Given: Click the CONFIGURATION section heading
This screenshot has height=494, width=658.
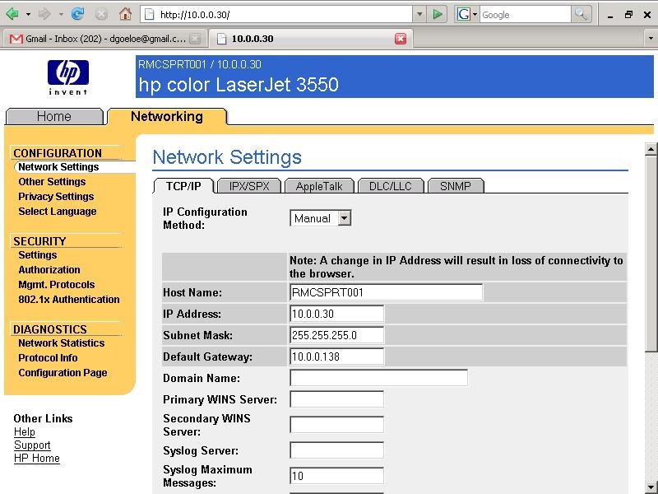Looking at the screenshot, I should click(58, 153).
